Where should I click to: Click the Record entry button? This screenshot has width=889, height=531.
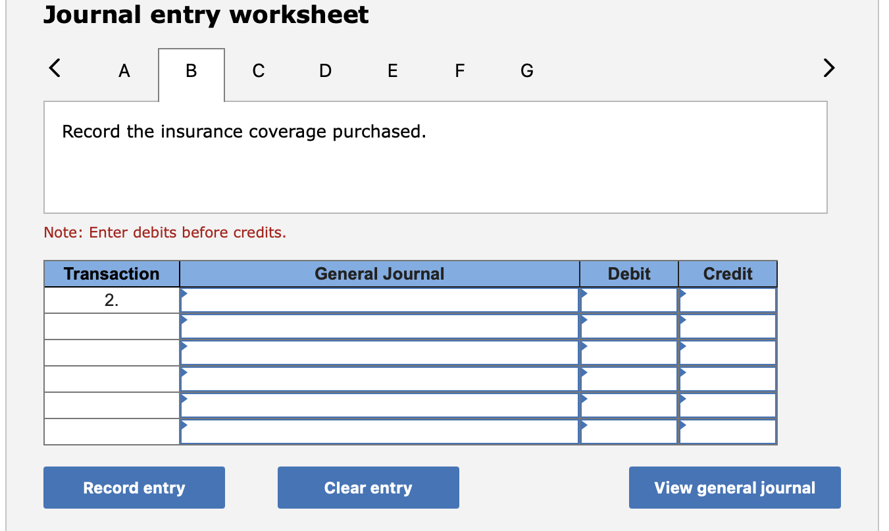tap(134, 488)
